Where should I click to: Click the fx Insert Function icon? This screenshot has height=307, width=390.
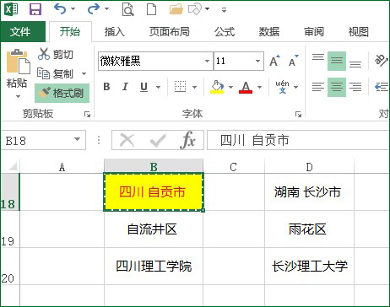(x=187, y=140)
